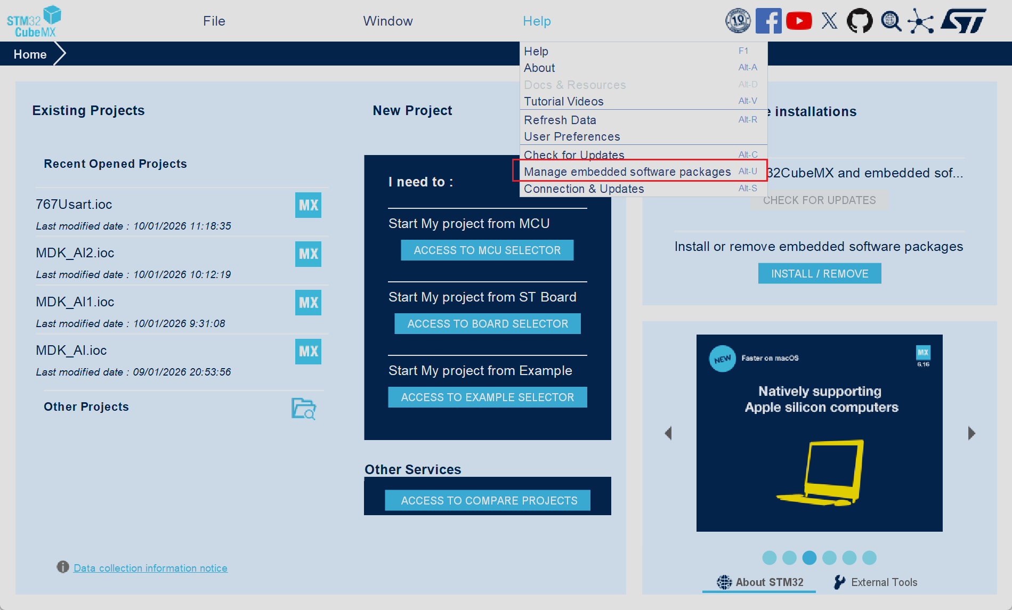The width and height of the screenshot is (1012, 610).
Task: Click MX icon for 767Usart.ioc
Action: coord(308,205)
